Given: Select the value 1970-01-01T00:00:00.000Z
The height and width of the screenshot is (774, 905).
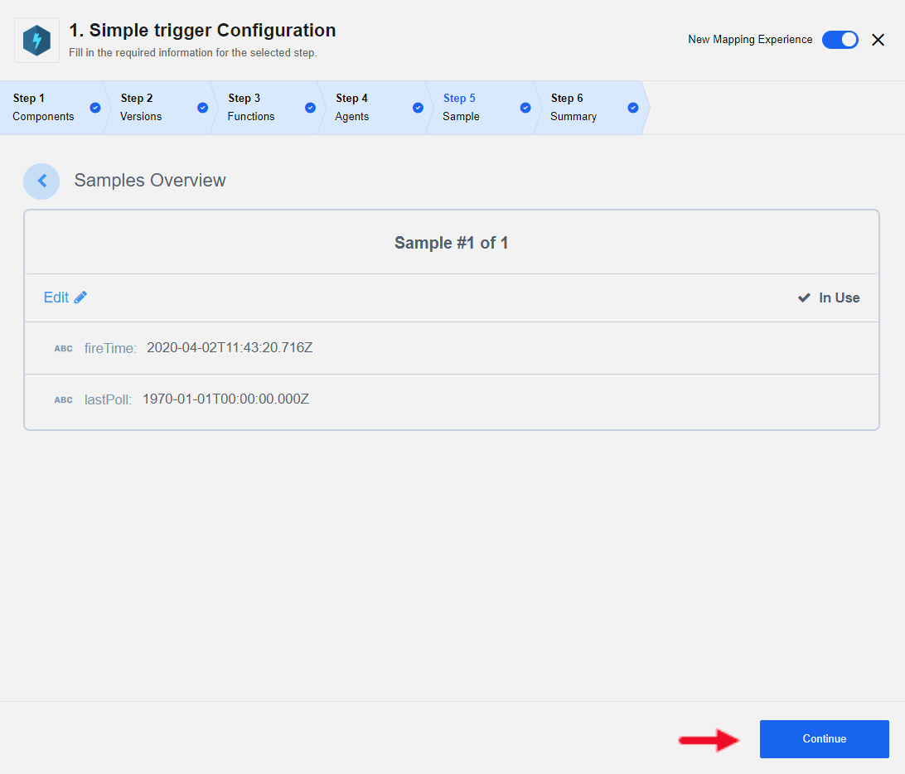Looking at the screenshot, I should pos(225,399).
